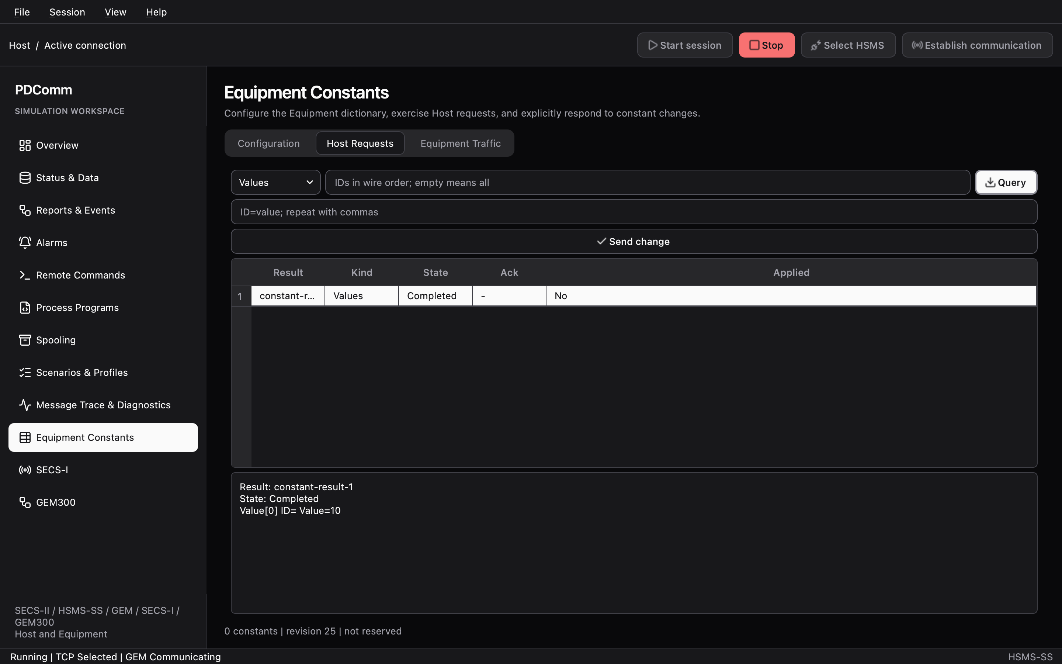Click the Spooling archive icon
Viewport: 1062px width, 664px height.
click(25, 340)
